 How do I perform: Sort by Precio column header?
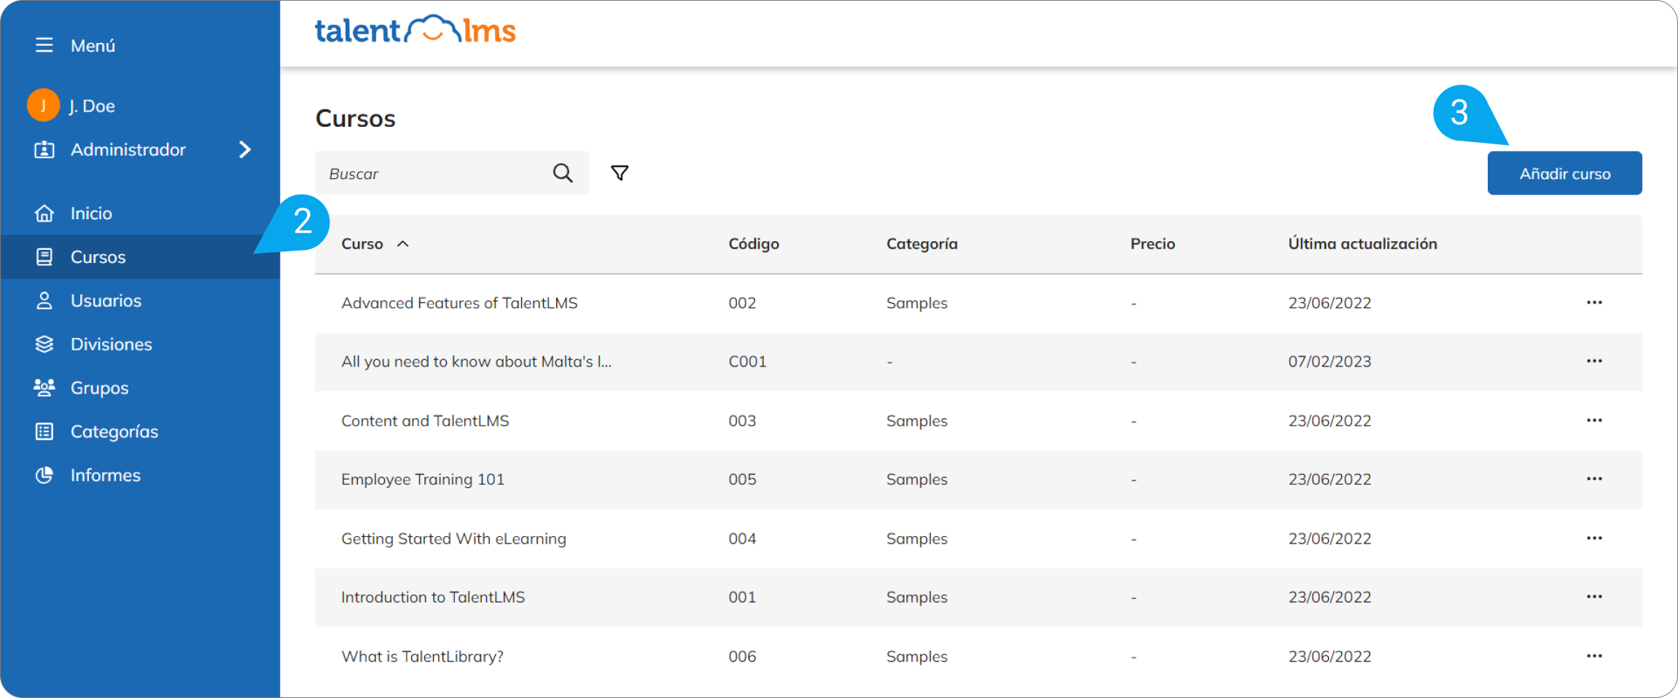(1152, 244)
